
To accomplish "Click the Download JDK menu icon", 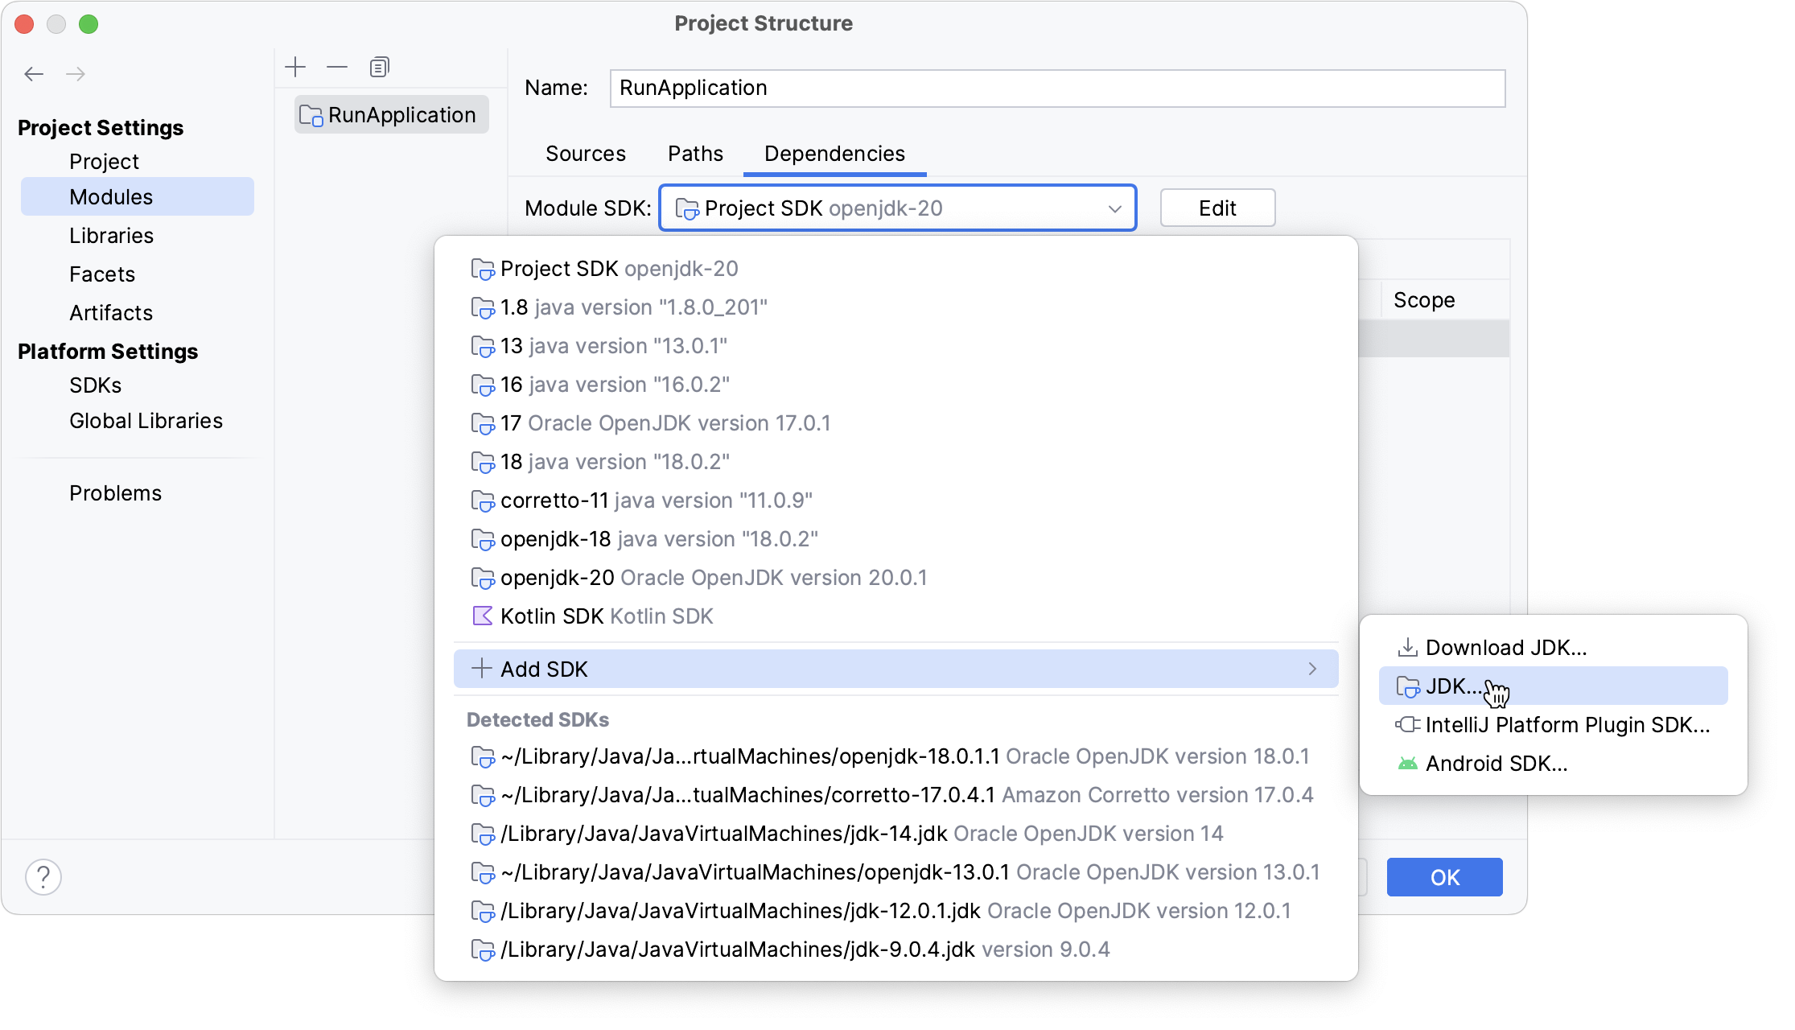I will (1406, 646).
